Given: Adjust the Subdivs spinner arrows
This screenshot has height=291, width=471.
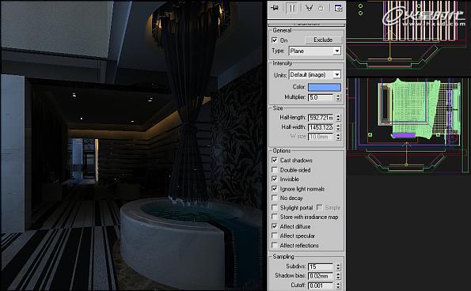Looking at the screenshot, I should click(x=338, y=266).
